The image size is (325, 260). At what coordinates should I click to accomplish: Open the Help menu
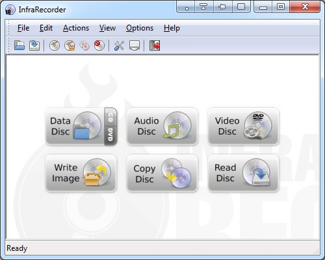[x=172, y=28]
